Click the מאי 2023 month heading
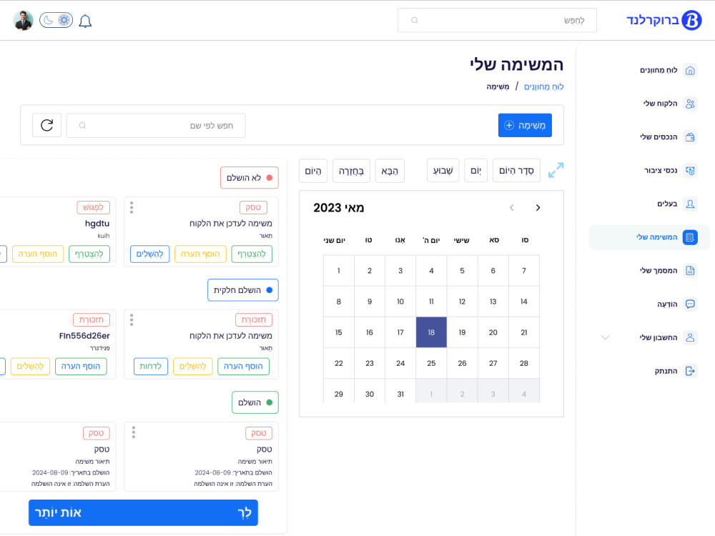715x536 pixels. pyautogui.click(x=338, y=208)
